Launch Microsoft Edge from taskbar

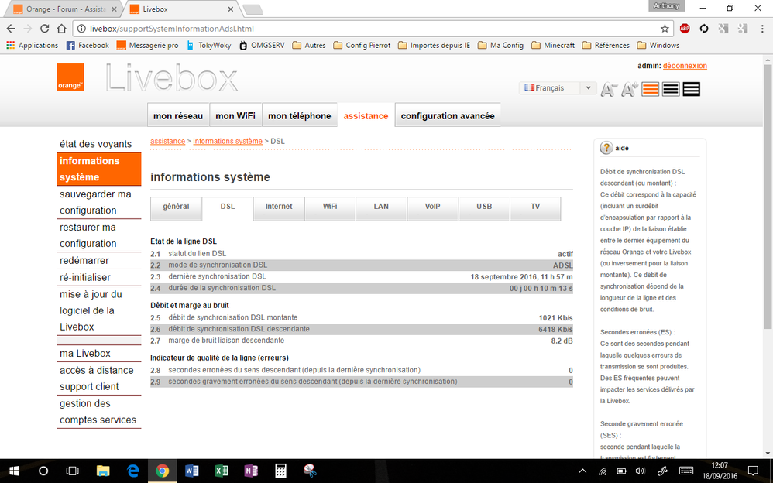[132, 471]
